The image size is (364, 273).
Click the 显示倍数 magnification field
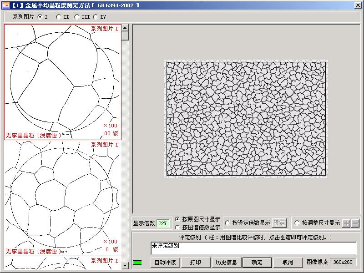point(163,223)
